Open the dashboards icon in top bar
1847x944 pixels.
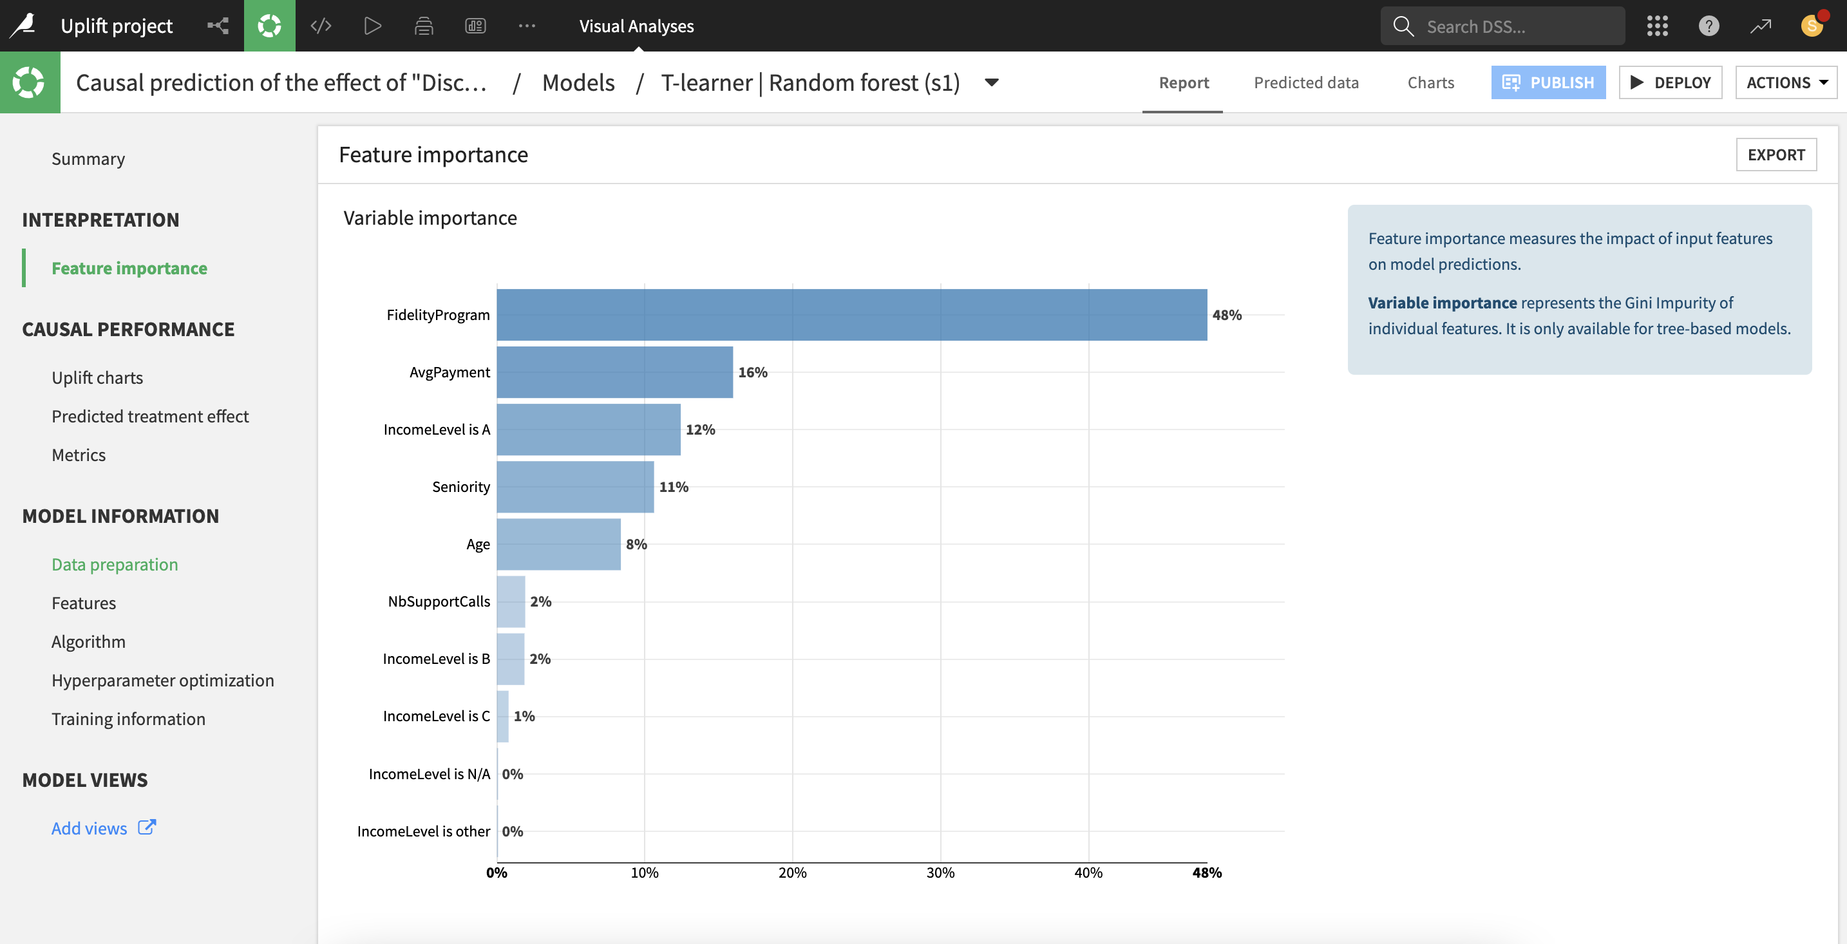click(x=475, y=26)
